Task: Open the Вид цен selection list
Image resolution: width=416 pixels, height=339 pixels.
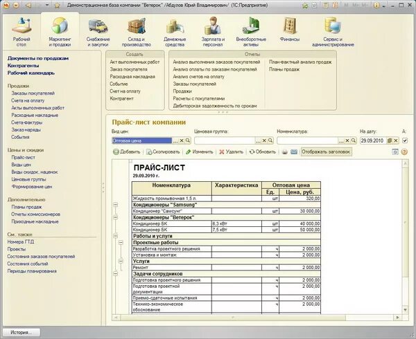Action: tap(175, 140)
